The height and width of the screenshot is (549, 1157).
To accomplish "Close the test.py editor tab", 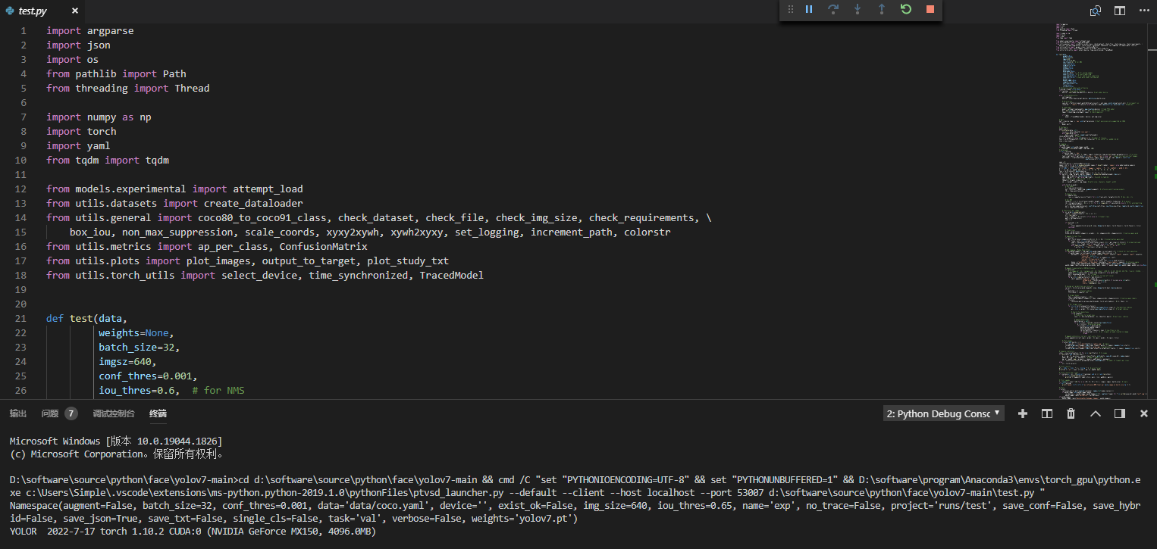I will [x=75, y=11].
